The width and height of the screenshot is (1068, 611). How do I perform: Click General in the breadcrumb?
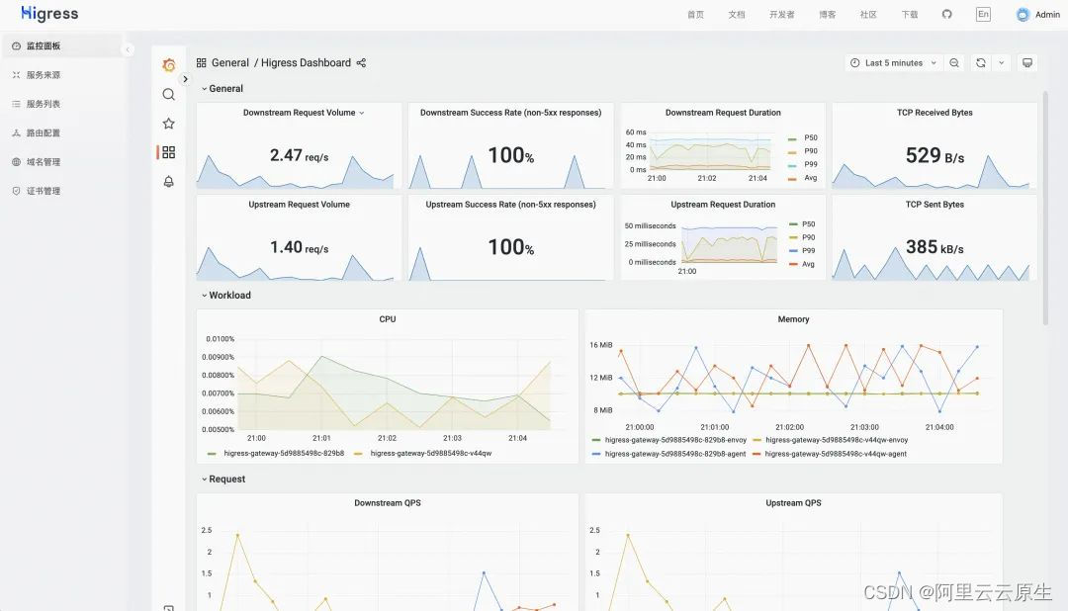pyautogui.click(x=230, y=62)
